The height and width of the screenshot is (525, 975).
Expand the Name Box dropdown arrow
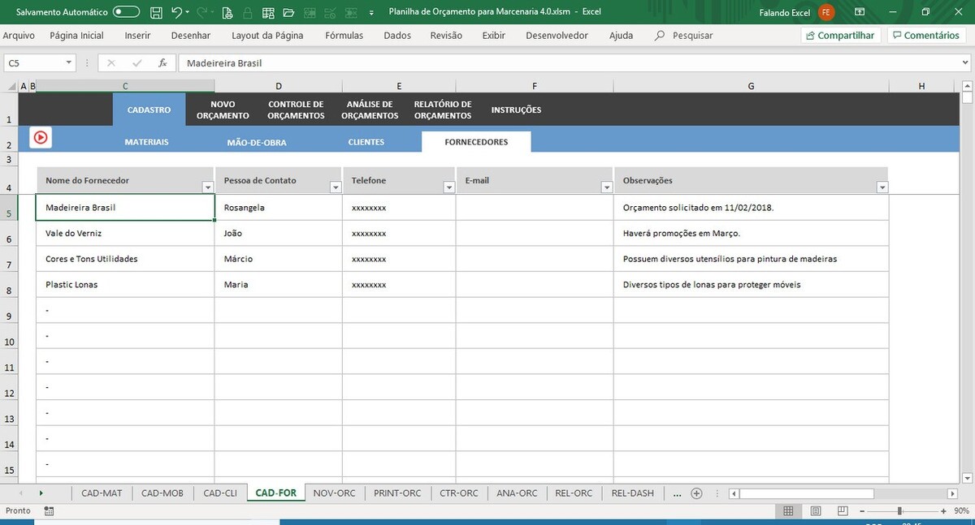[68, 63]
